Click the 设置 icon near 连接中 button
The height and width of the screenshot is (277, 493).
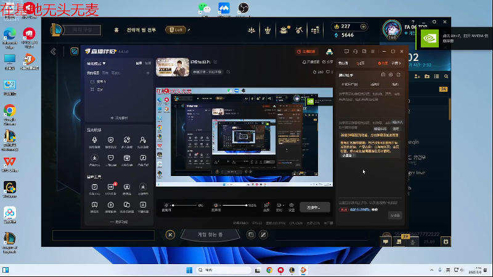tap(291, 205)
